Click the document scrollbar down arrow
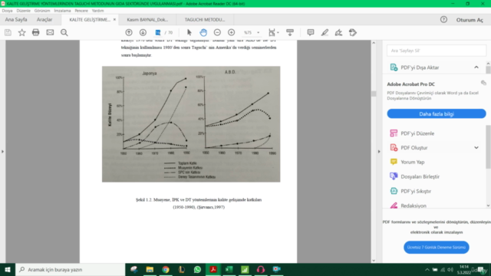 [374, 261]
